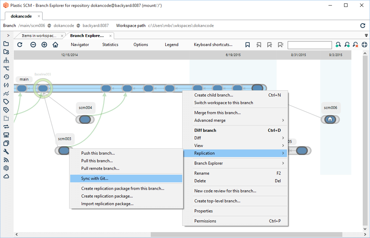Switch to Items in workspace tab
This screenshot has height=238, width=370.
(39, 36)
